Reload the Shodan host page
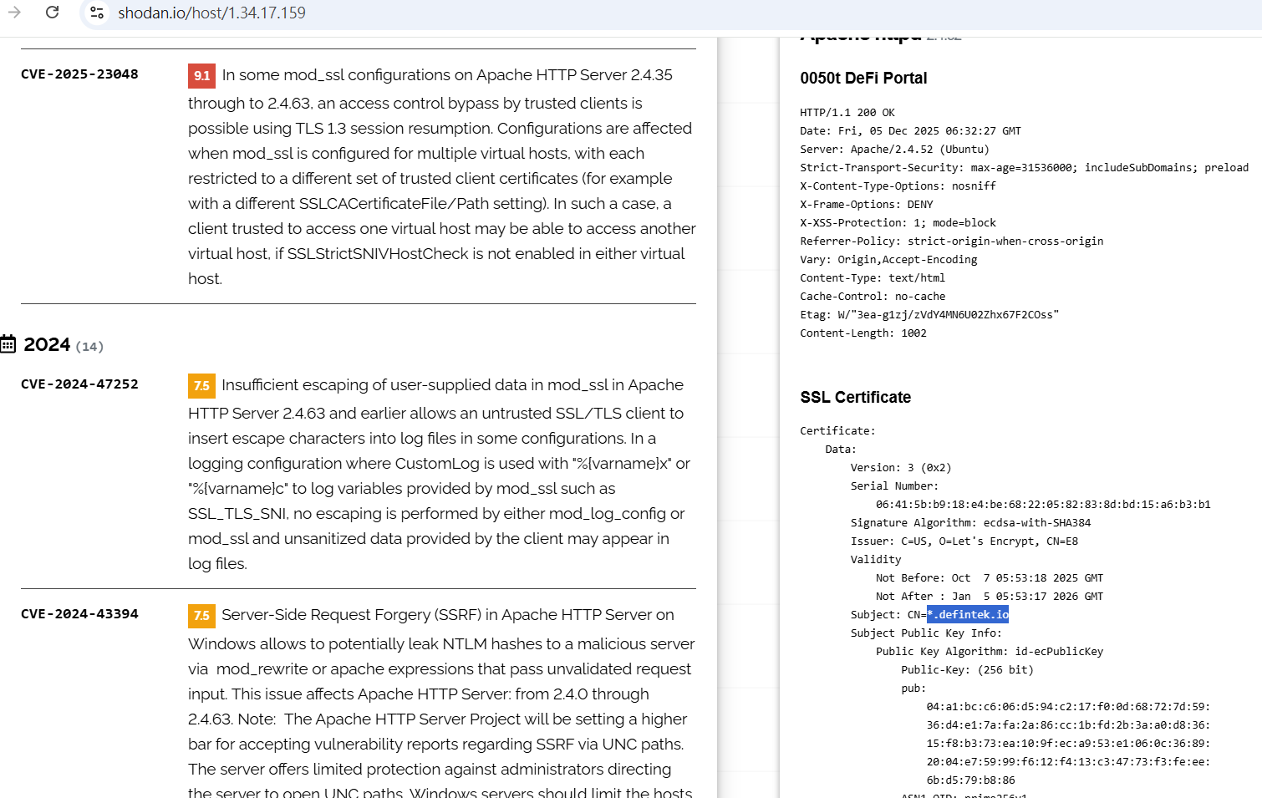Image resolution: width=1262 pixels, height=798 pixels. (x=52, y=13)
